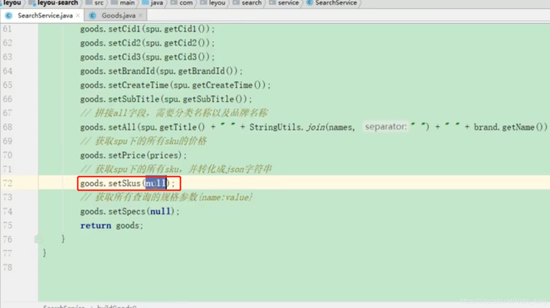
Task: Click the leyou package breadcrumb after com
Action: [x=217, y=3]
